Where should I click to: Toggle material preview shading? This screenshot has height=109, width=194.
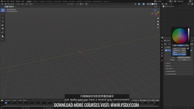(x=154, y=4)
